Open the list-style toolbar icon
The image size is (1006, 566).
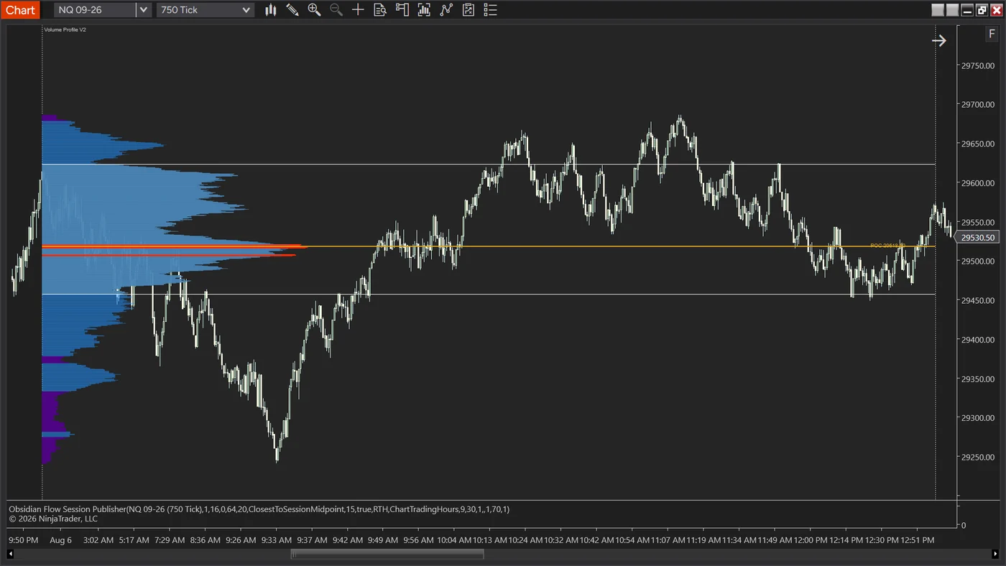pyautogui.click(x=490, y=10)
